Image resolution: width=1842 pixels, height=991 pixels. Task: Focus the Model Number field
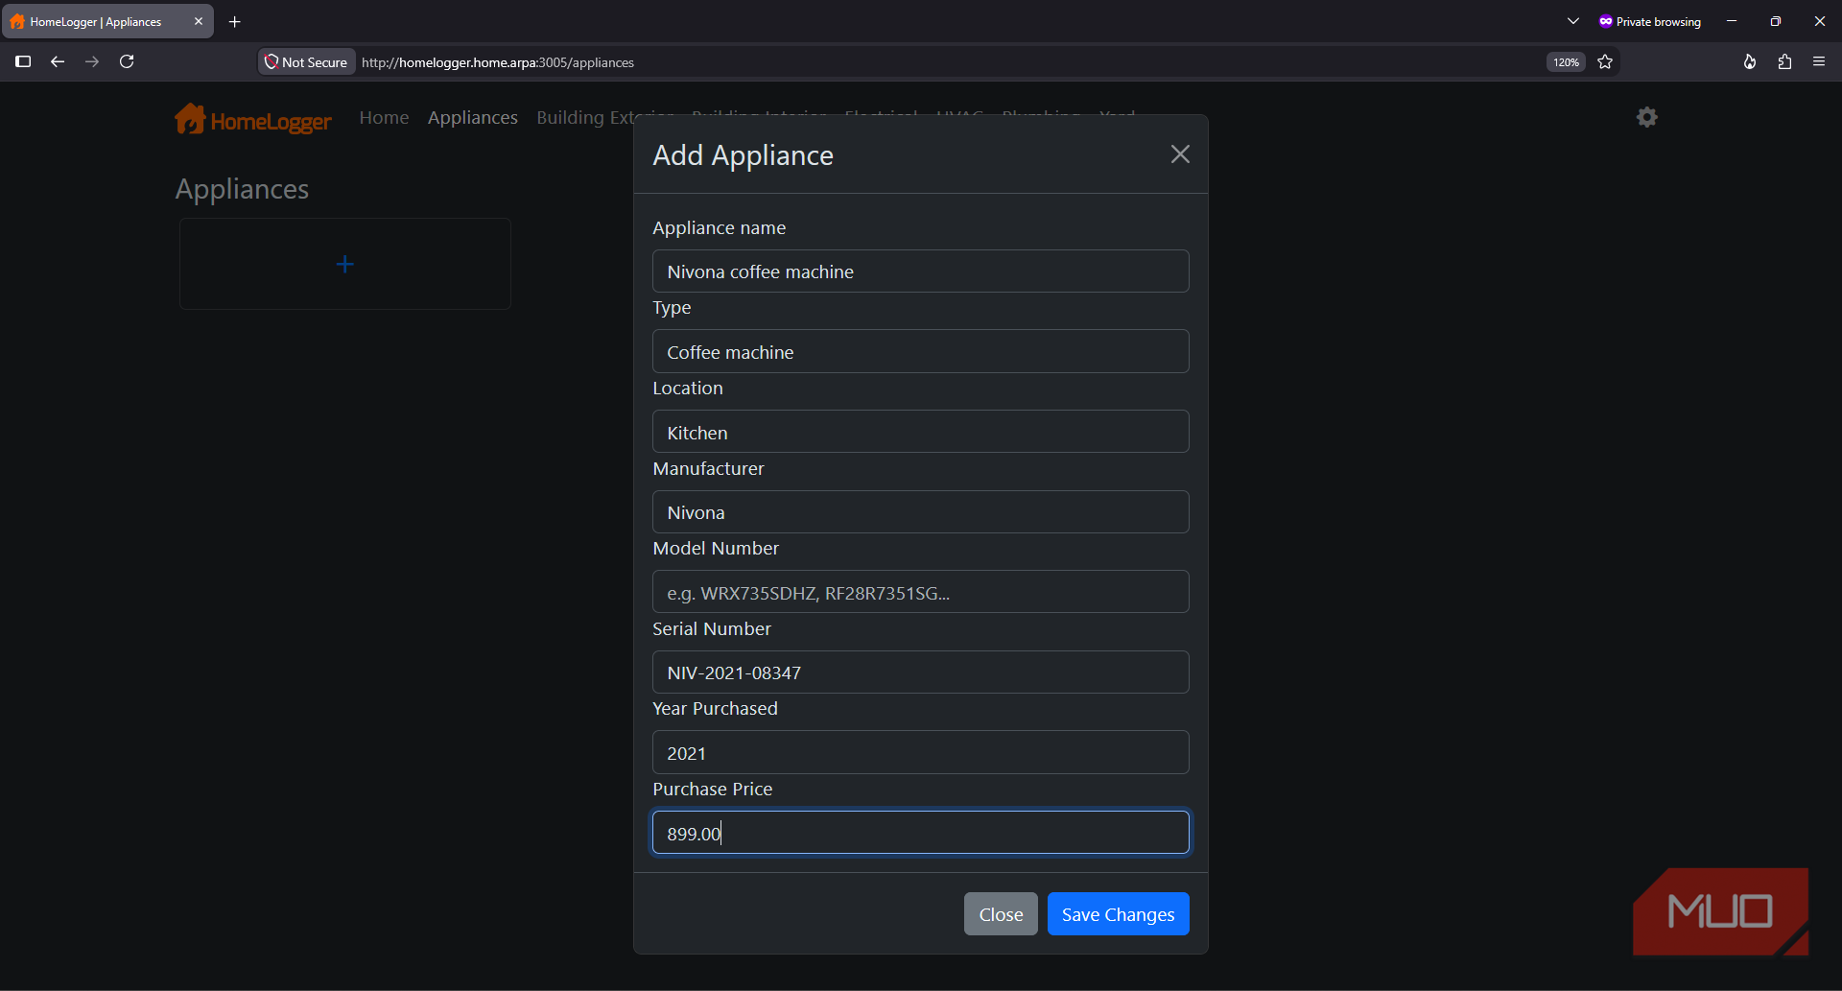click(921, 593)
